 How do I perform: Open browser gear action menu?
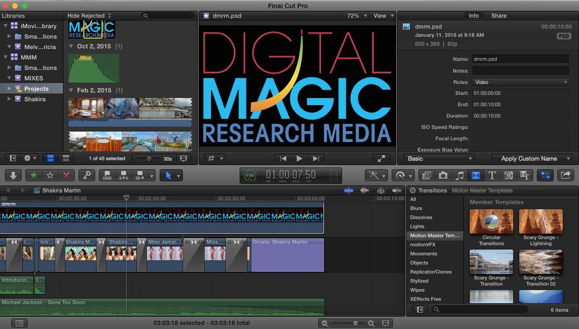click(x=29, y=158)
